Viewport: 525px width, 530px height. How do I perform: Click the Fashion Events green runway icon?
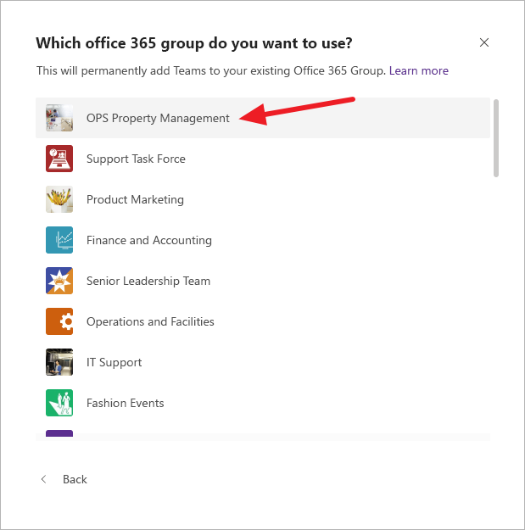point(59,403)
